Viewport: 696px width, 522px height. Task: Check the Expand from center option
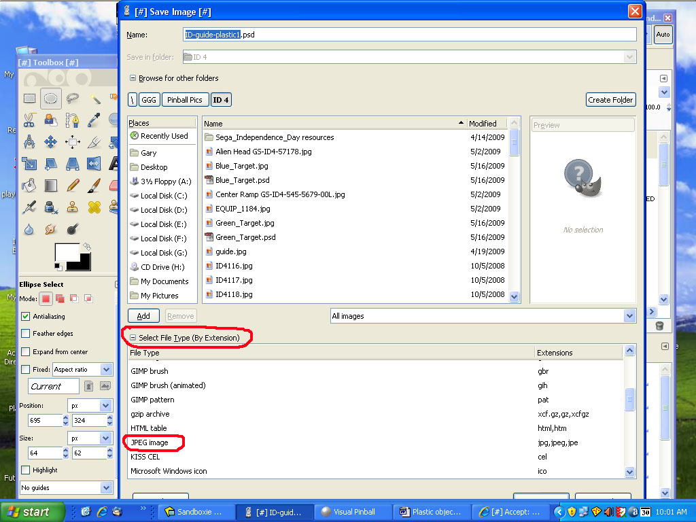coord(26,352)
